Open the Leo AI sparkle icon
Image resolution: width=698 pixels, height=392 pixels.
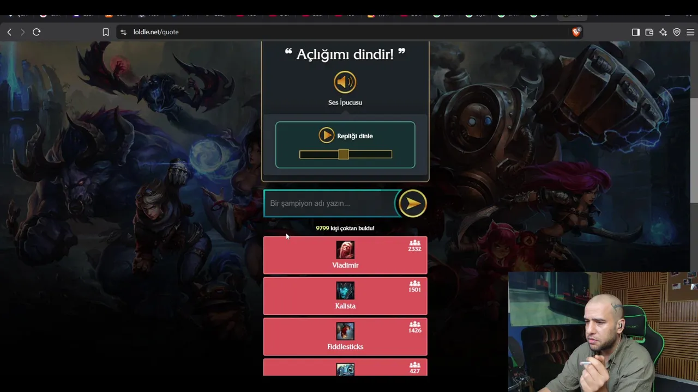[663, 32]
